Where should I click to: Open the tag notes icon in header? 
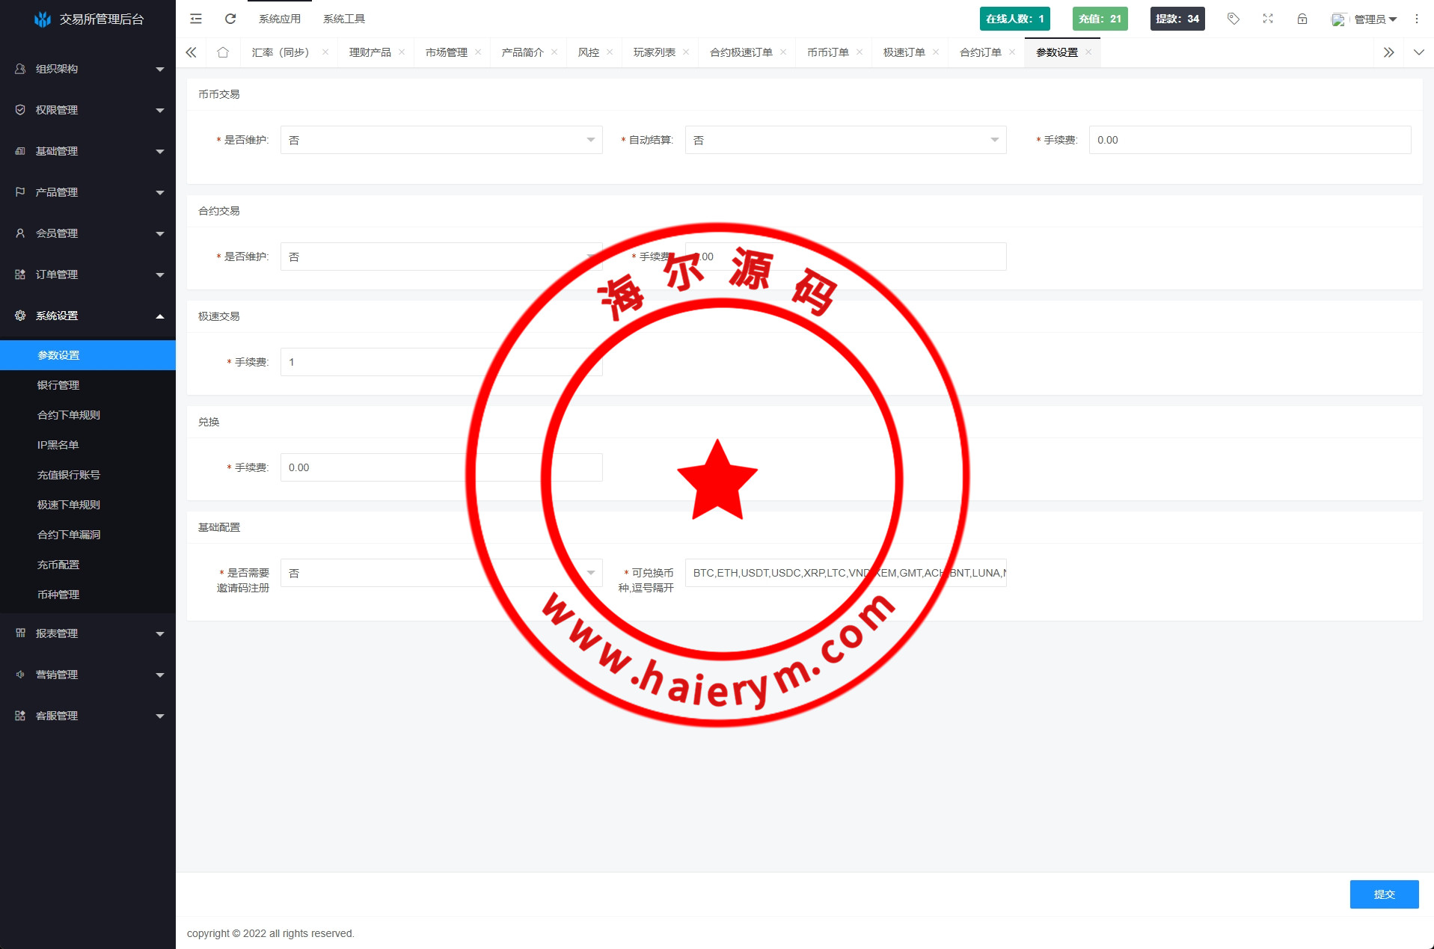coord(1234,19)
